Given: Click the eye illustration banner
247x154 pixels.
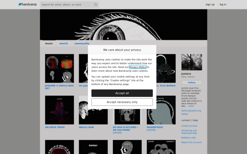Looking at the screenshot, I should [123, 25].
